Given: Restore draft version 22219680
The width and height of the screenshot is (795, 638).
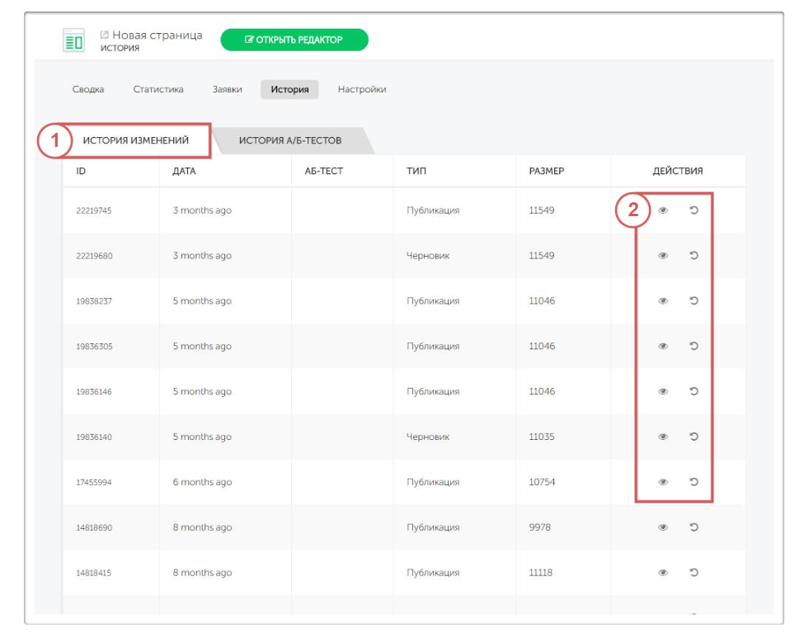Looking at the screenshot, I should (x=694, y=256).
